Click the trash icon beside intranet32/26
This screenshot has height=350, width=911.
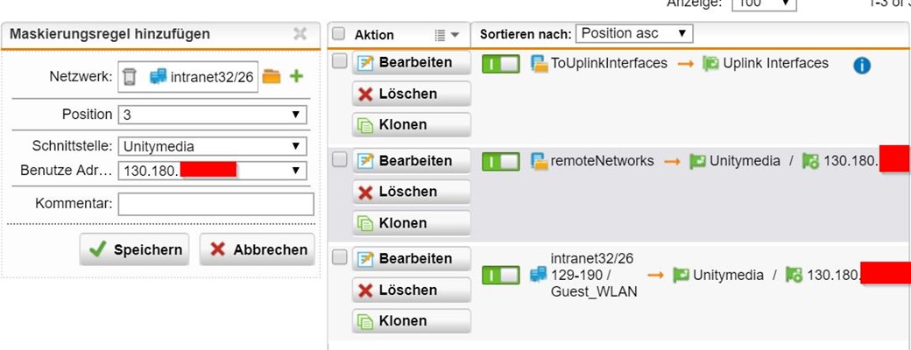(130, 77)
